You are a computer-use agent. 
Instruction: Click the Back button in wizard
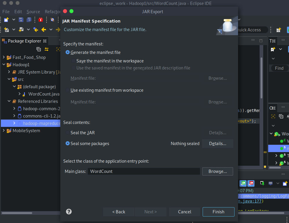(x=119, y=212)
